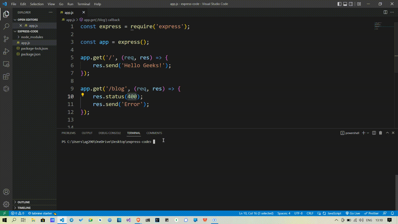Viewport: 398px width, 224px height.
Task: Click the split editor right icon
Action: point(385,12)
